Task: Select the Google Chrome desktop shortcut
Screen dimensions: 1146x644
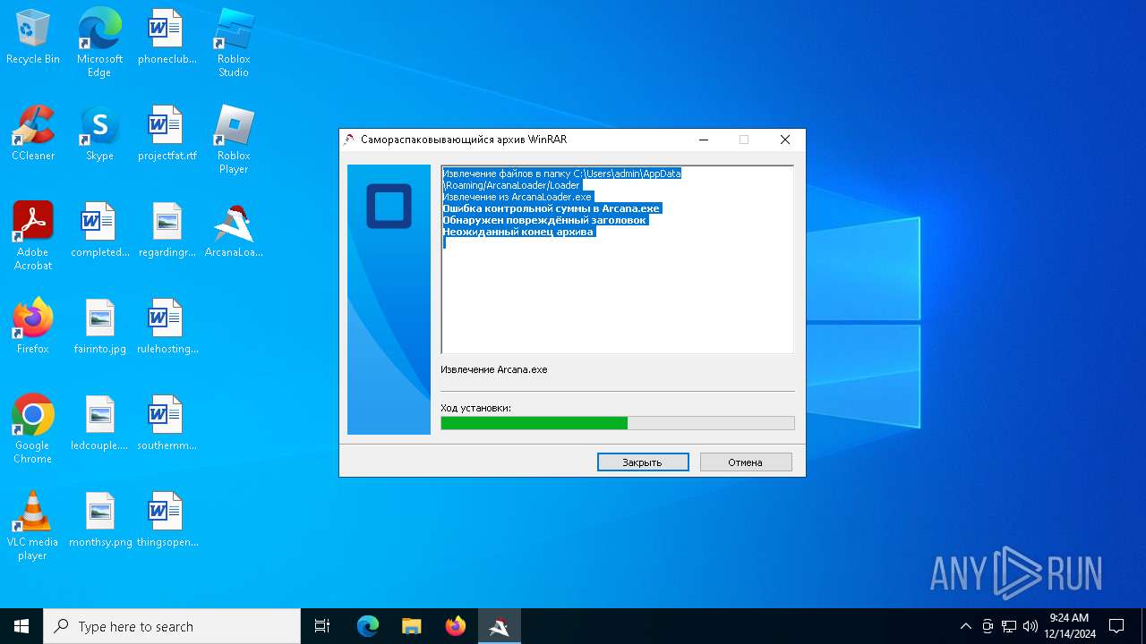Action: click(33, 428)
